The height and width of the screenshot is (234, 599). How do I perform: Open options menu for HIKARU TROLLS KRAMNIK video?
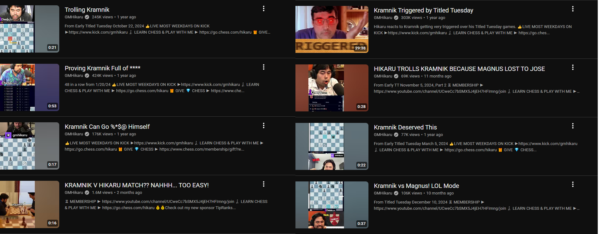573,68
